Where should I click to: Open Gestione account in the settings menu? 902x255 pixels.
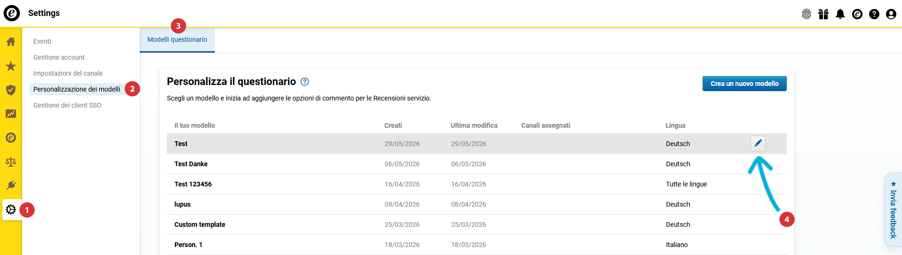59,57
